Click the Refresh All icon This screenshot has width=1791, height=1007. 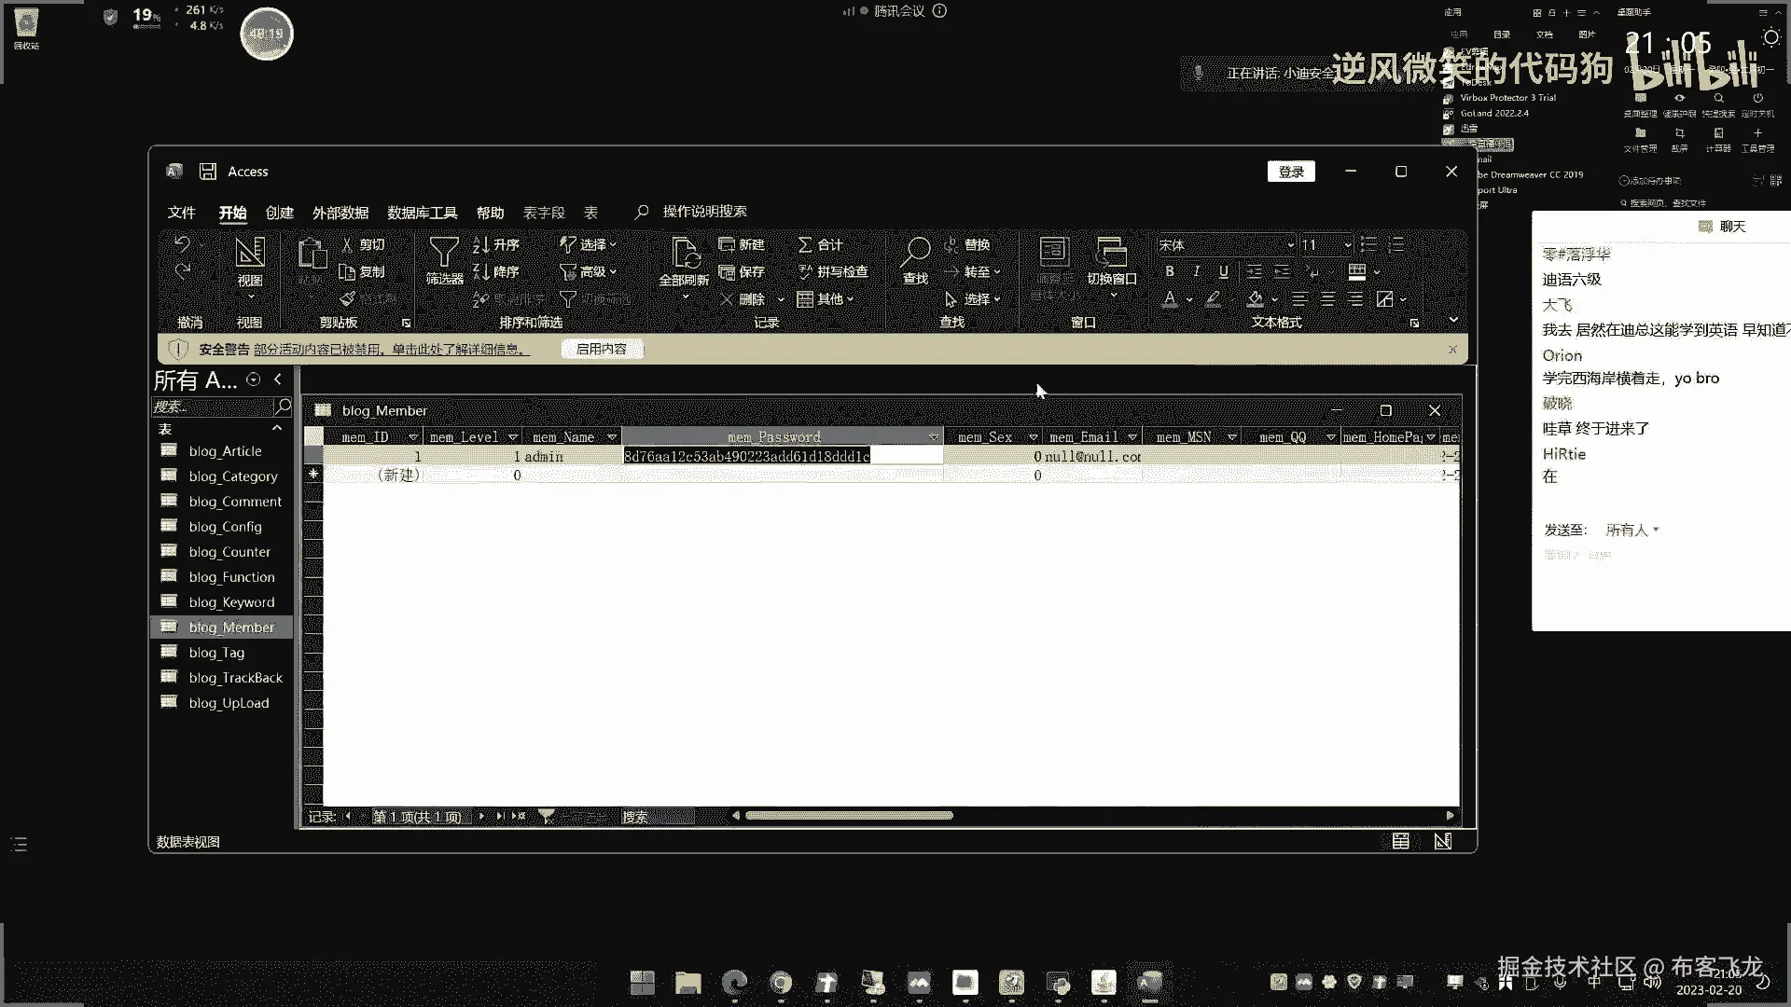pos(685,254)
